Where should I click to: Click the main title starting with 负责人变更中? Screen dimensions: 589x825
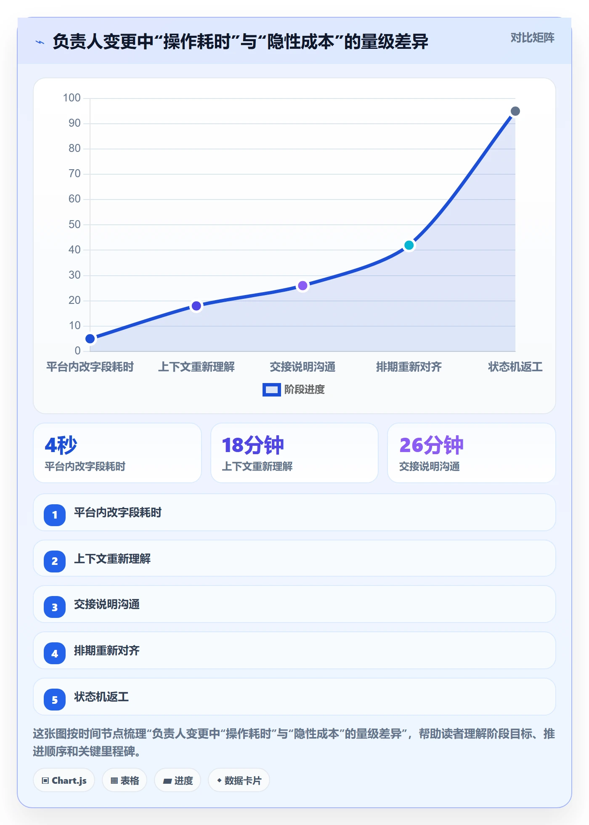tap(241, 42)
